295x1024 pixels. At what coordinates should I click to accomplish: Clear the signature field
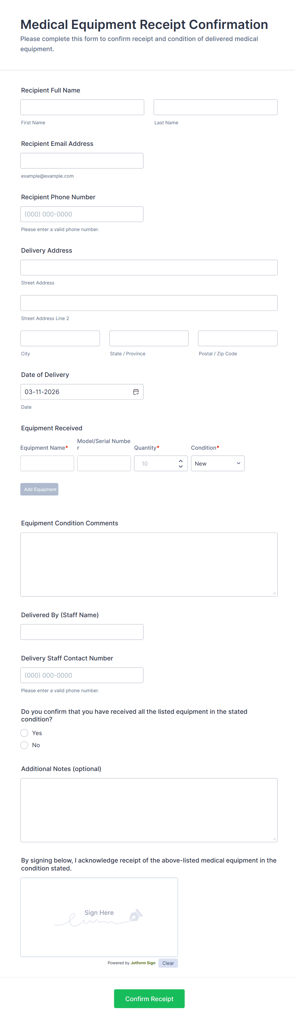click(x=168, y=963)
